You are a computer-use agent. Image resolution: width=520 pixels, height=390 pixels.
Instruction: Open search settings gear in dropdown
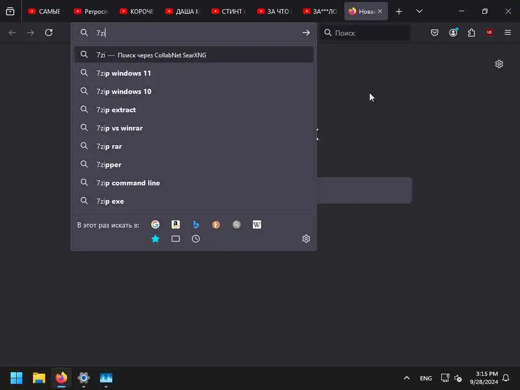306,239
